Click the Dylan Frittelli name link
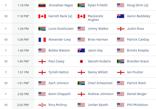The width and height of the screenshot is (156, 109). click(97, 5)
